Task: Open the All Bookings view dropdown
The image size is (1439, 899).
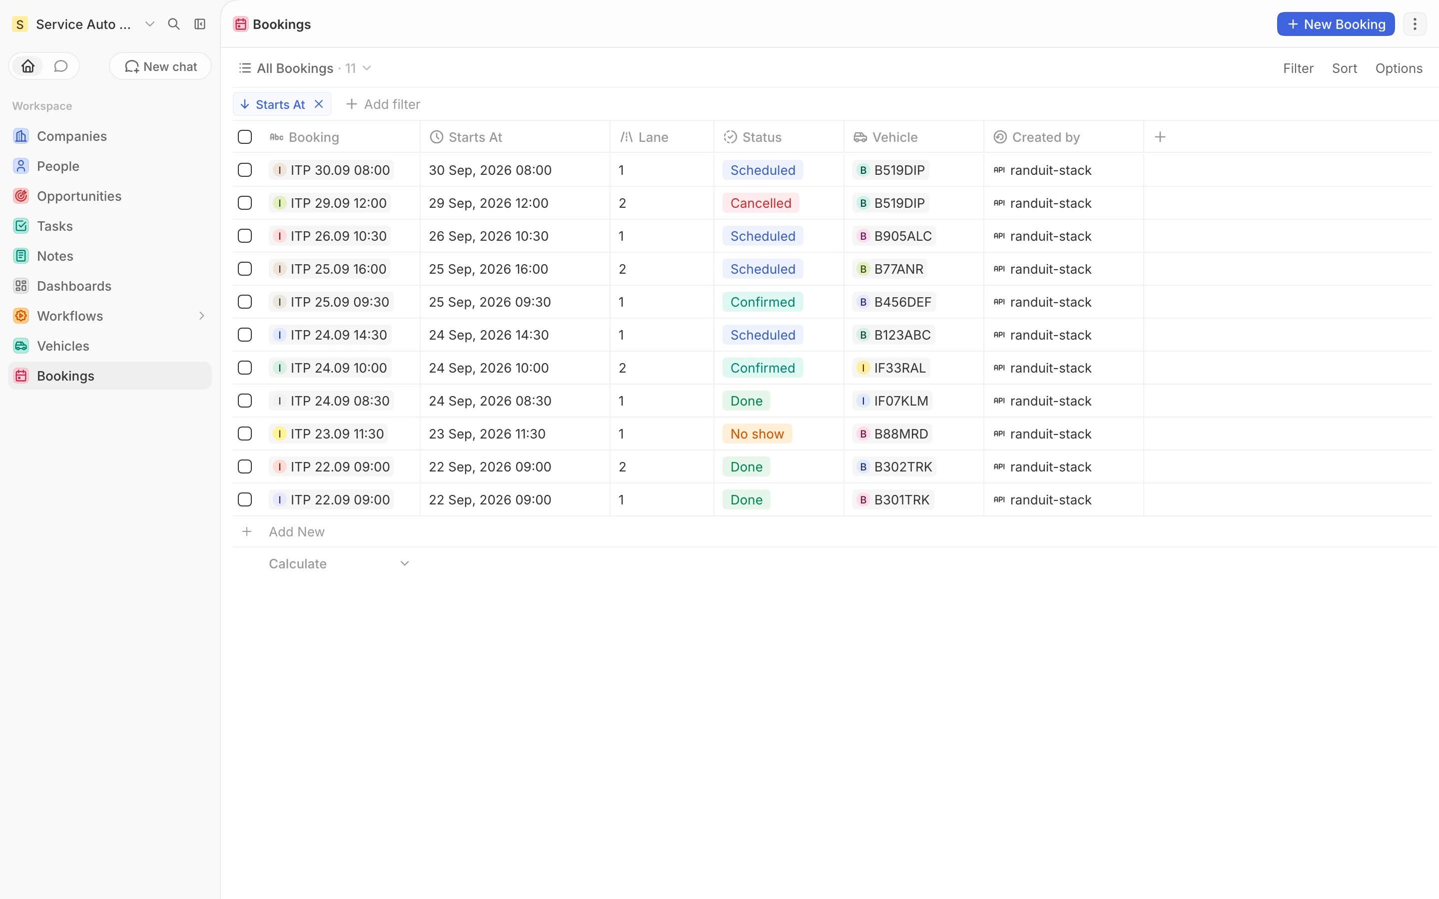Action: (305, 68)
